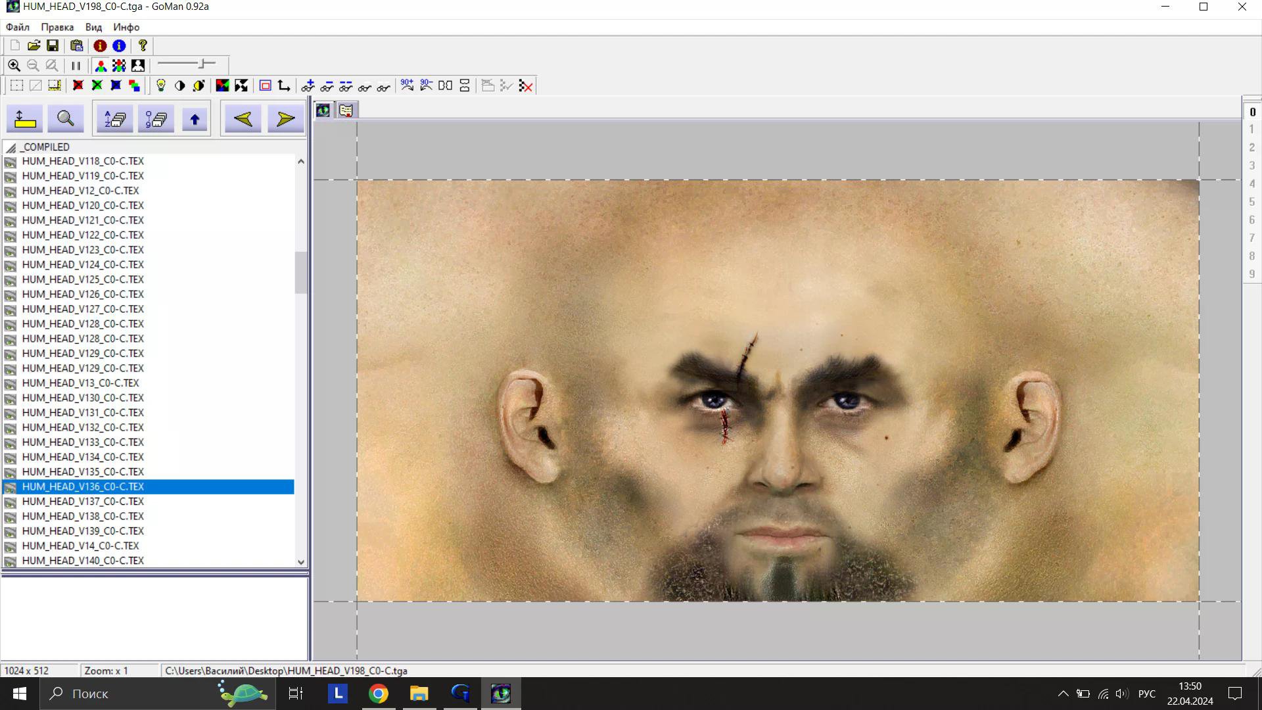
Task: Click the rotate 90+ clockwise icon
Action: click(407, 85)
